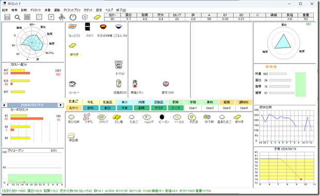This screenshot has height=196, width=320.
Task: Click the exercise person toolbar icon
Action: tap(62, 18)
